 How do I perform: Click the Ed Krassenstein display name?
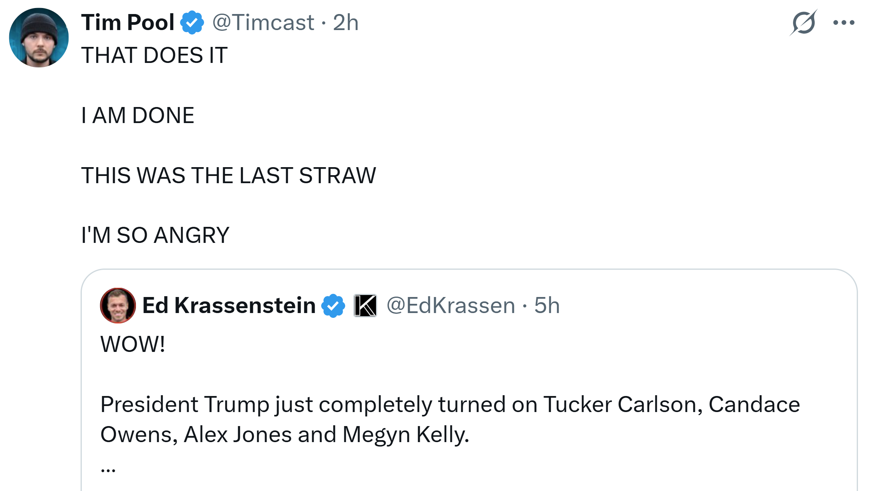point(229,305)
